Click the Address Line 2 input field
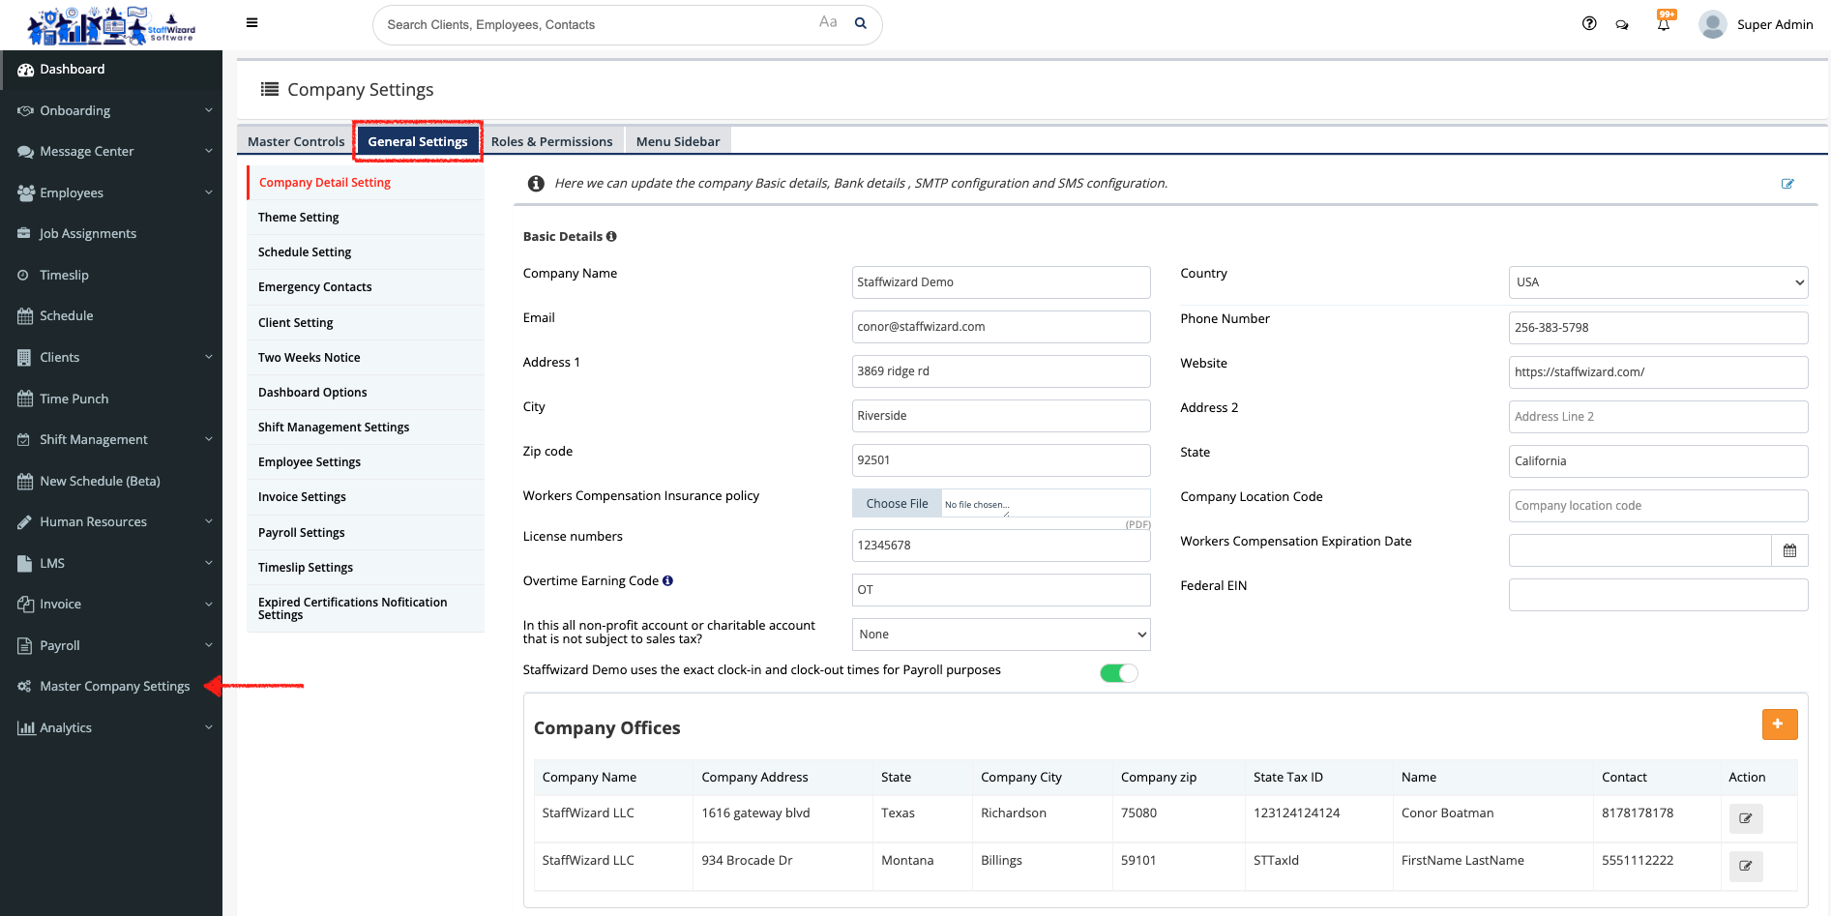Screen dimensions: 1831x916 1658,417
